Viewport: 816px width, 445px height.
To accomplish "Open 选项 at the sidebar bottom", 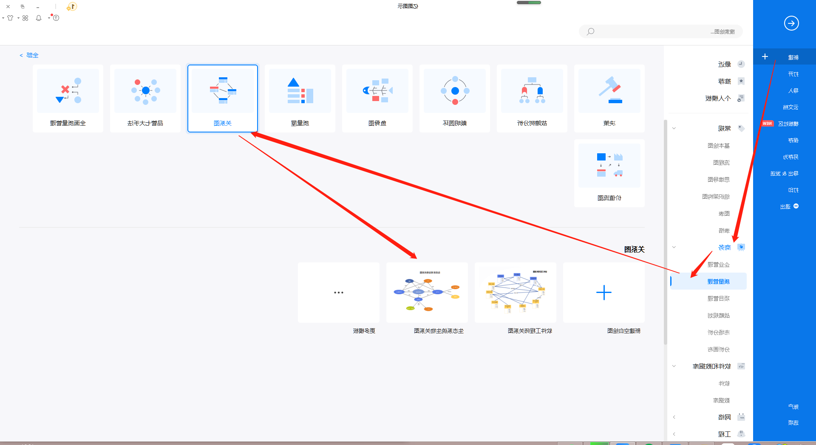I will coord(793,423).
